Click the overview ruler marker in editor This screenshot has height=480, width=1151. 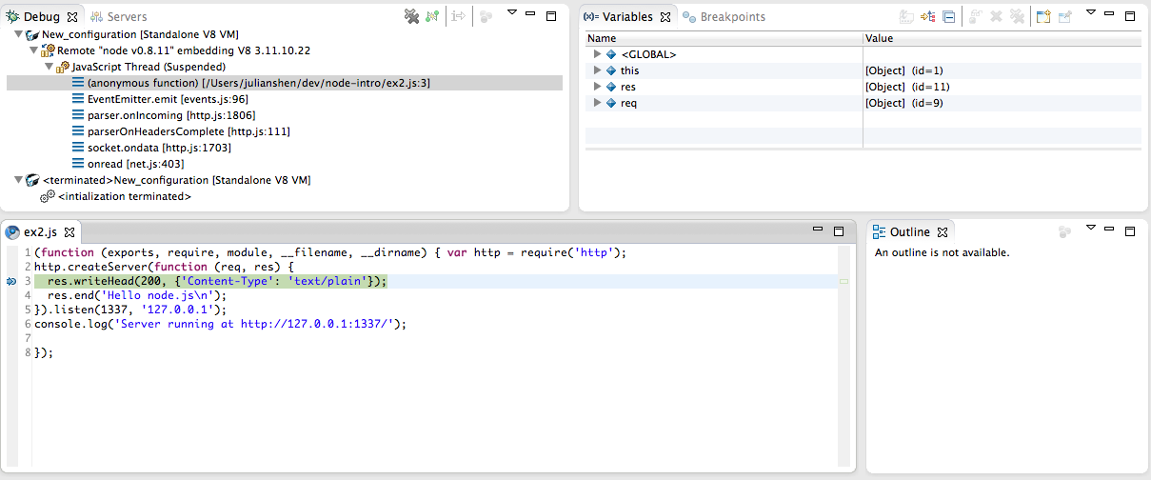pos(843,282)
